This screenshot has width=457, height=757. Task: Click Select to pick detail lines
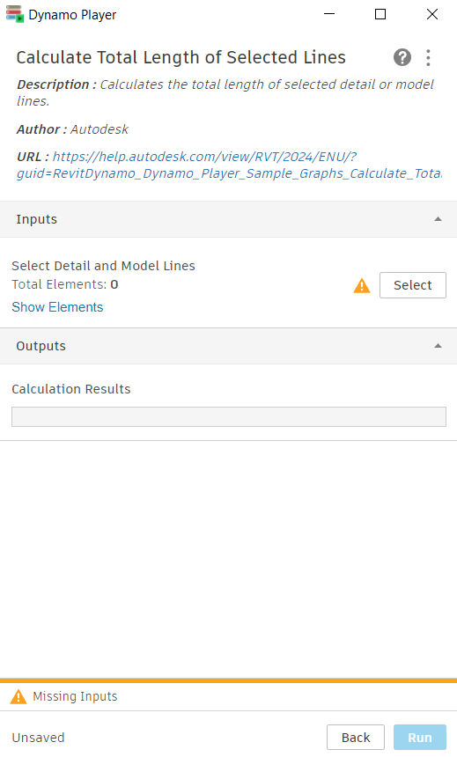coord(413,285)
